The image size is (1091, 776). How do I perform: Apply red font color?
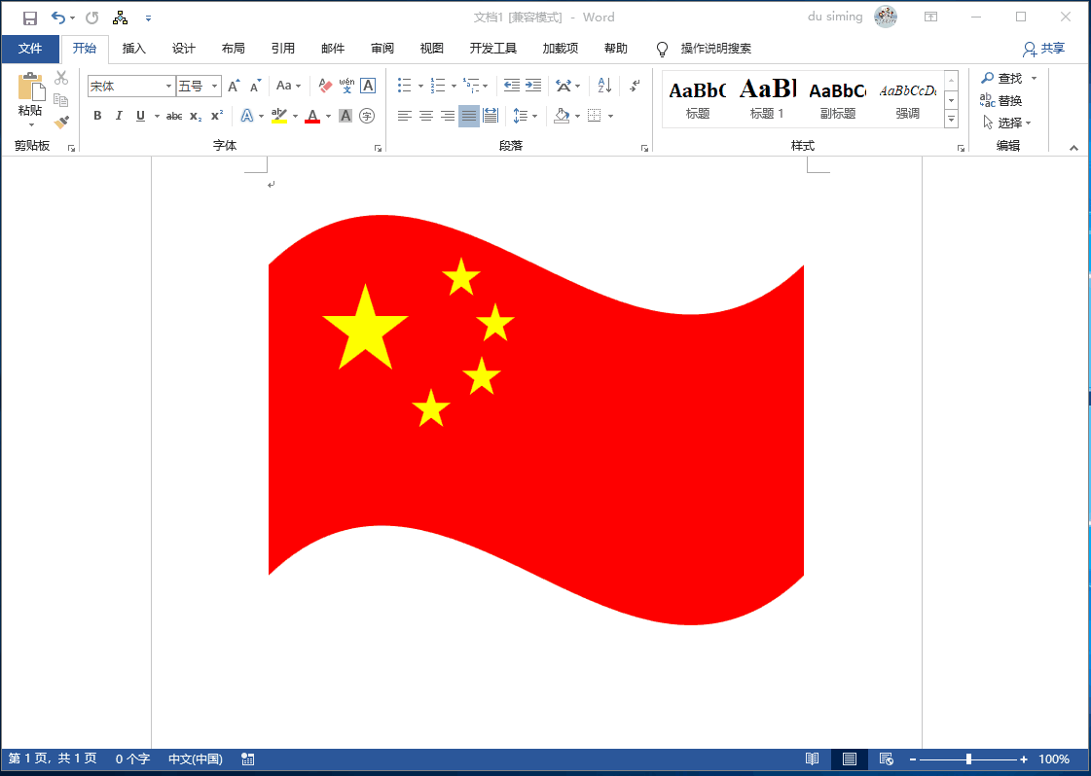pos(312,116)
